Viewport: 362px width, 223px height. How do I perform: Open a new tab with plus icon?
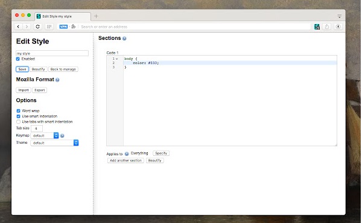[96, 16]
